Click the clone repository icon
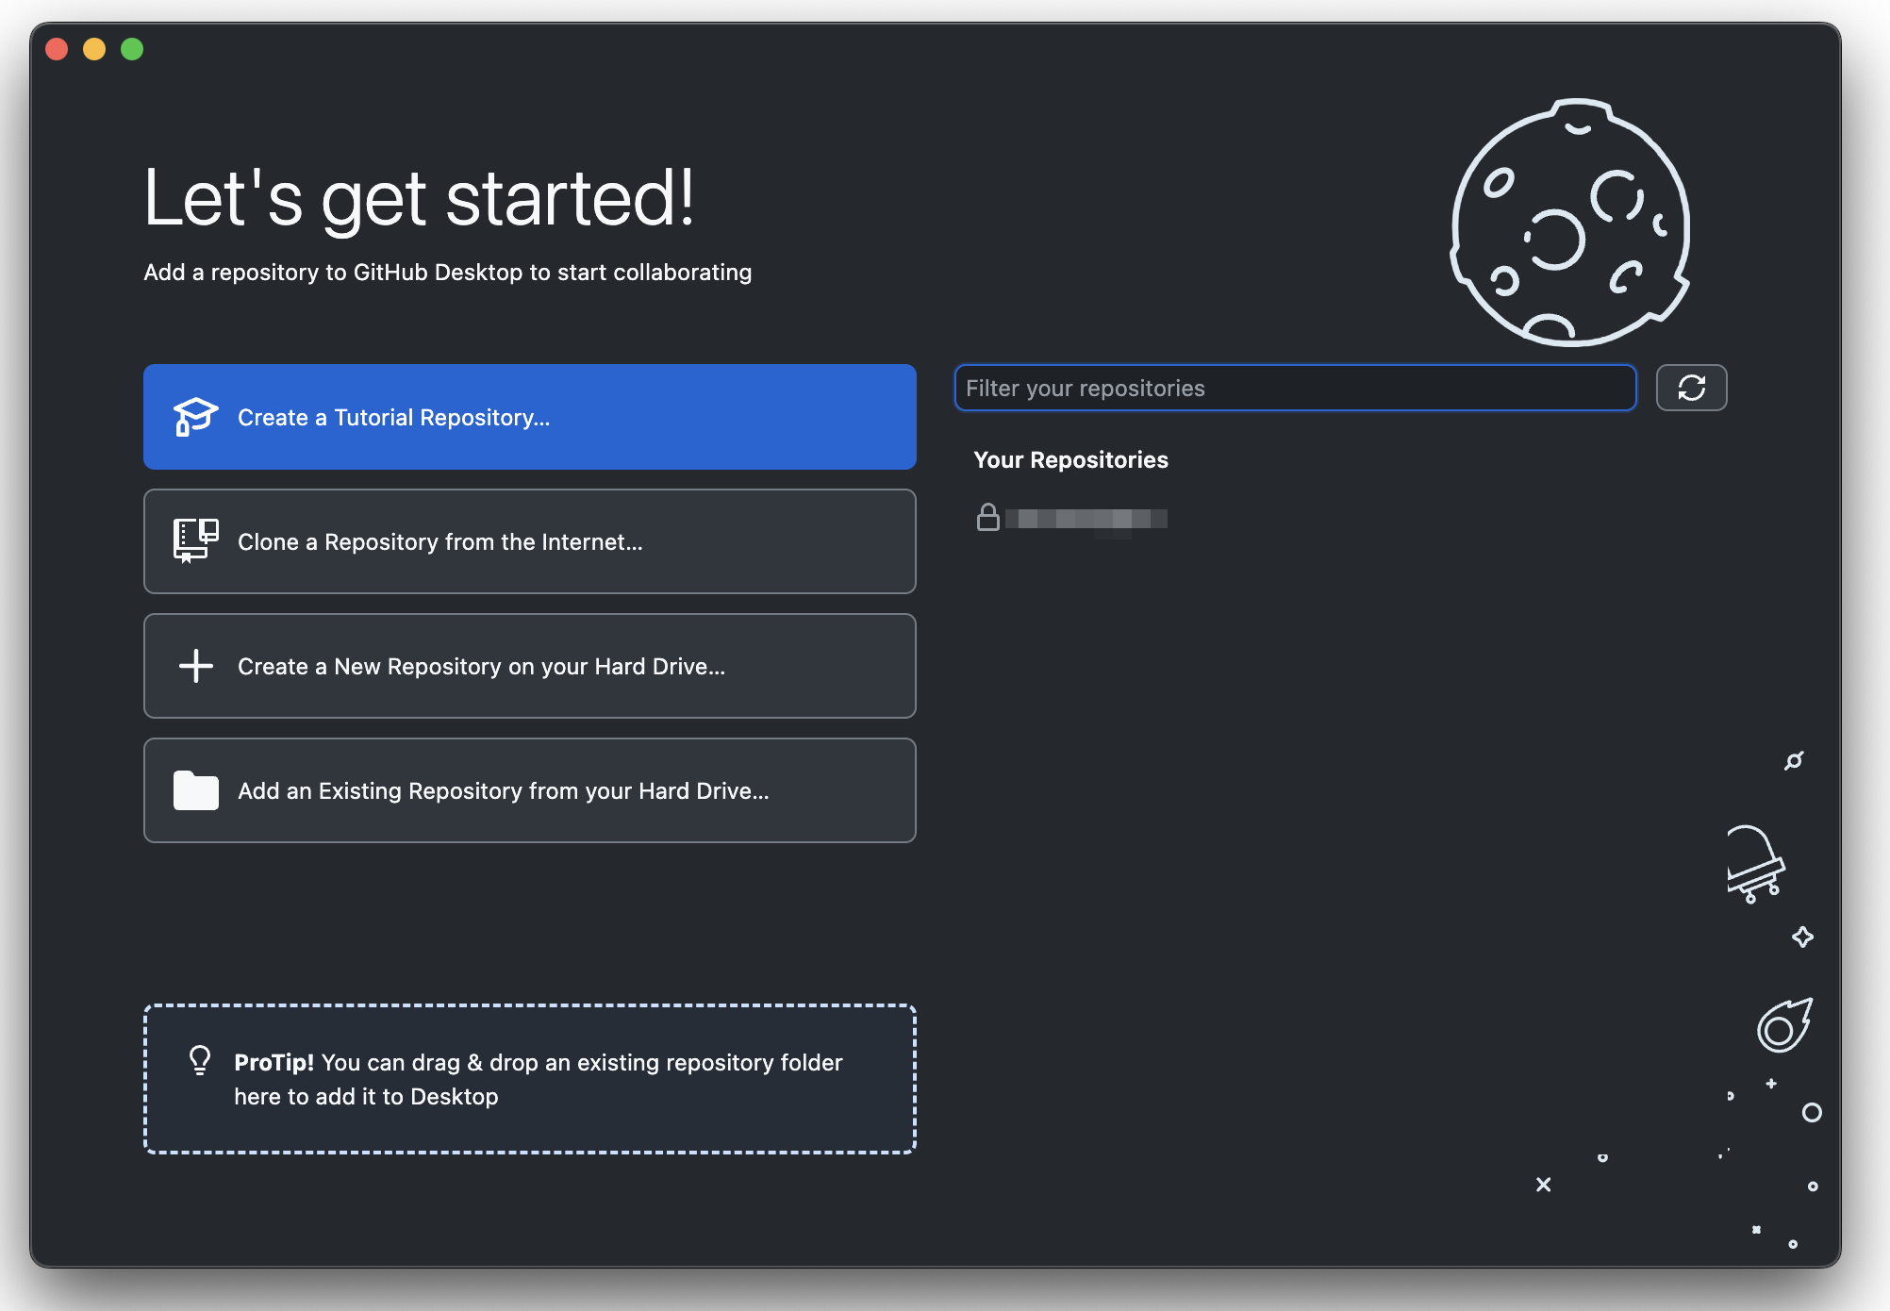The height and width of the screenshot is (1311, 1890). coord(195,541)
